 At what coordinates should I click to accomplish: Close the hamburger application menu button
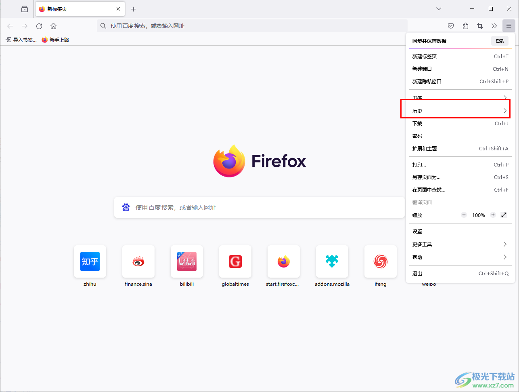click(x=509, y=26)
